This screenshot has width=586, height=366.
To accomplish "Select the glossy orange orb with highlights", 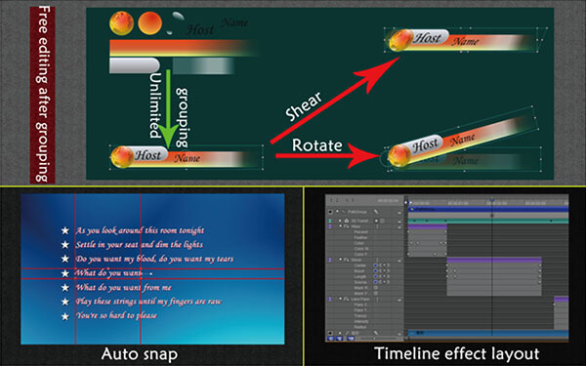I will click(121, 23).
